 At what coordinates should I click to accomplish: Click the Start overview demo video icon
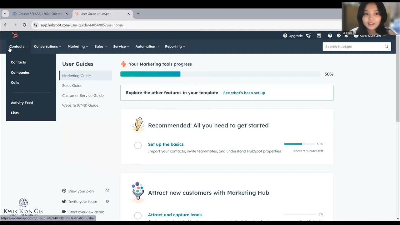click(64, 212)
